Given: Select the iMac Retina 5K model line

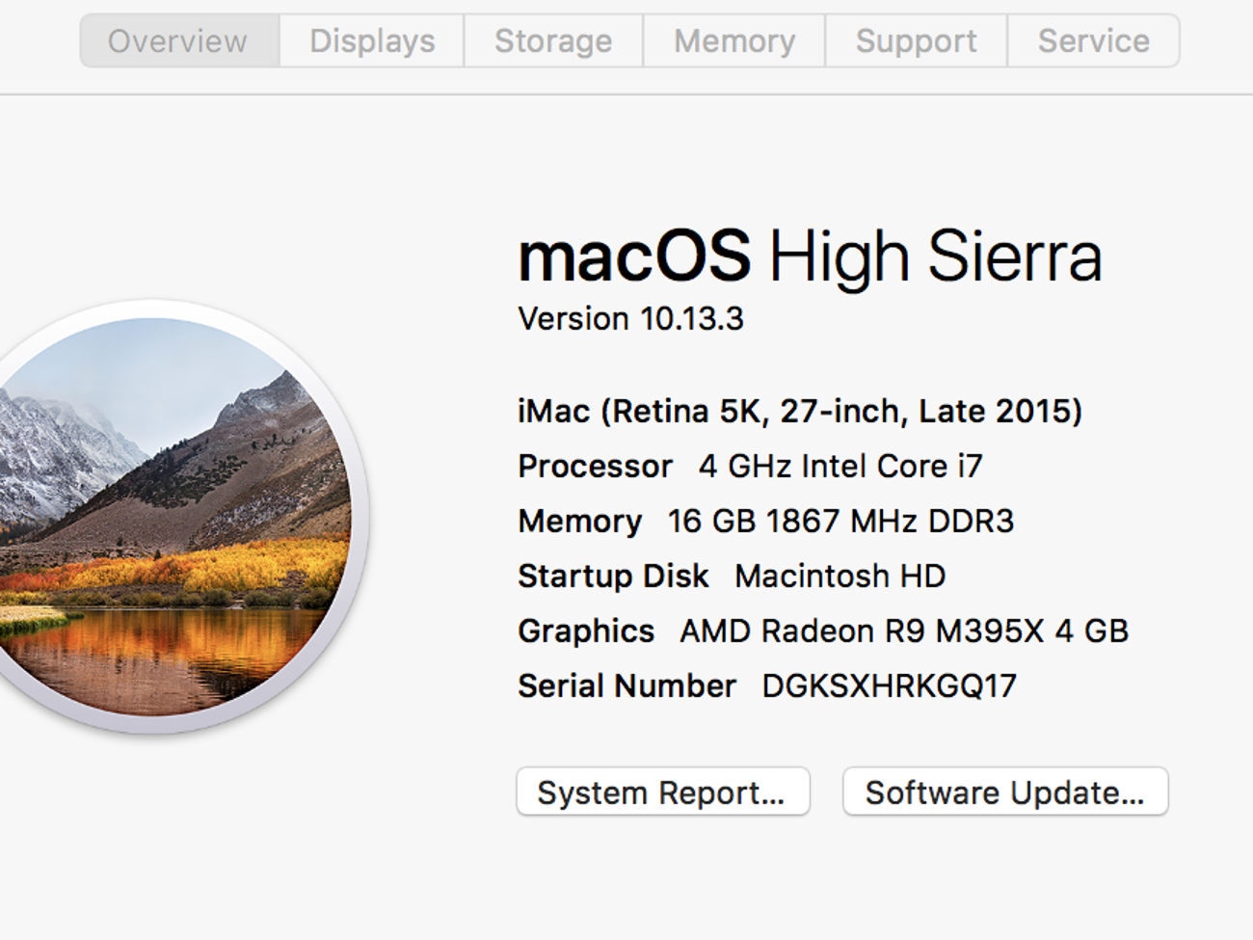Looking at the screenshot, I should coord(799,412).
